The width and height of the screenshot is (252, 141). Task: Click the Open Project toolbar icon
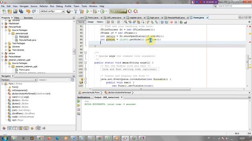[15, 11]
